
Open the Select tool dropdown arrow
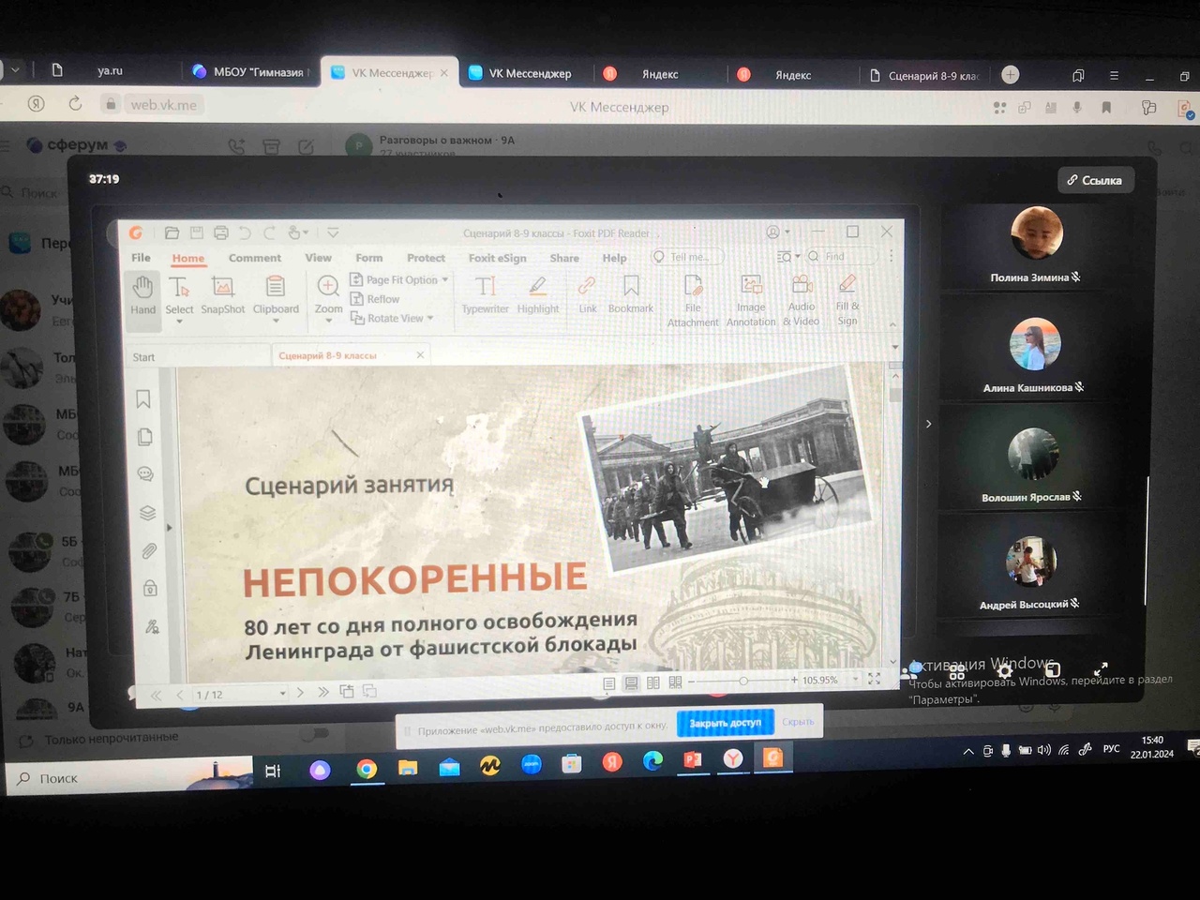pos(179,322)
